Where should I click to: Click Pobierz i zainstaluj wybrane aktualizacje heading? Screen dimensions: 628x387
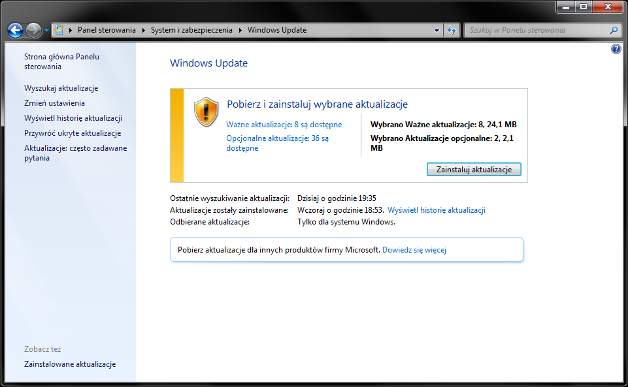point(317,104)
